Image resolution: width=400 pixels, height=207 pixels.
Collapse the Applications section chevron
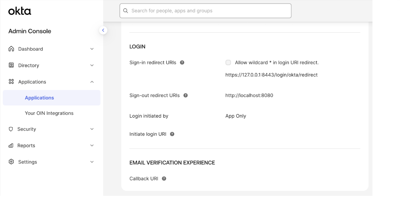point(92,82)
